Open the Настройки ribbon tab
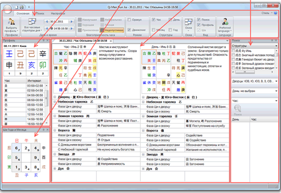The height and width of the screenshot is (193, 281). coord(58,14)
